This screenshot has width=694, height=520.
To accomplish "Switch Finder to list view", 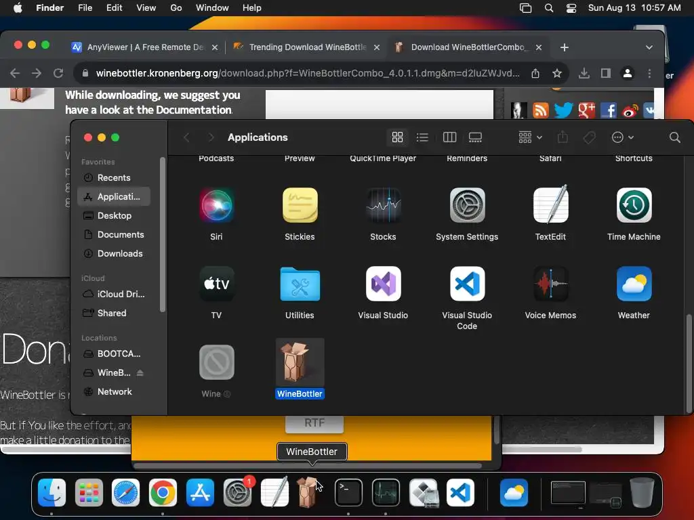I will click(x=422, y=137).
